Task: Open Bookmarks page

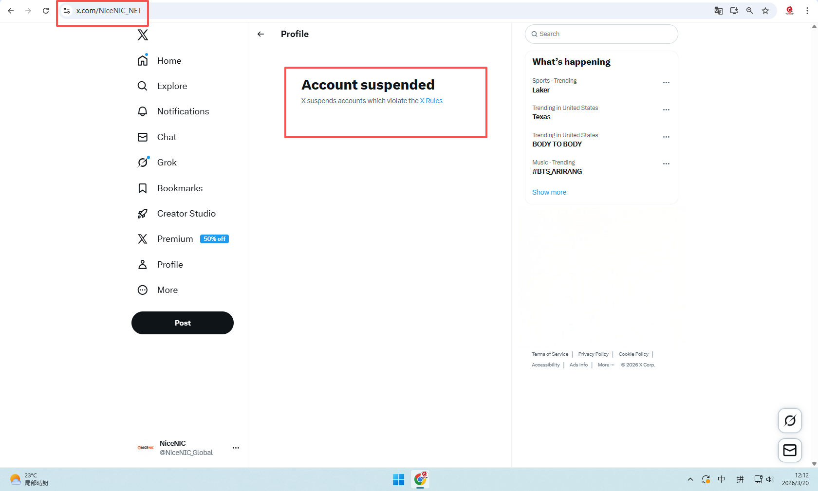Action: point(170,188)
